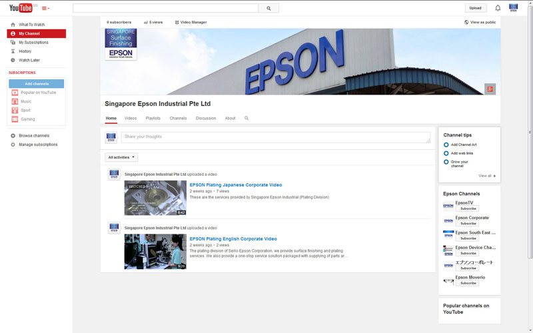Click avatar beside Share your thoughts
The height and width of the screenshot is (333, 533).
(111, 138)
